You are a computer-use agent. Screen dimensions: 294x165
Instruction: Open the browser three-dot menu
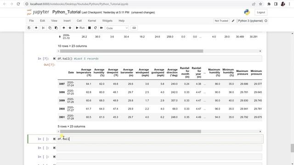[x=289, y=4]
